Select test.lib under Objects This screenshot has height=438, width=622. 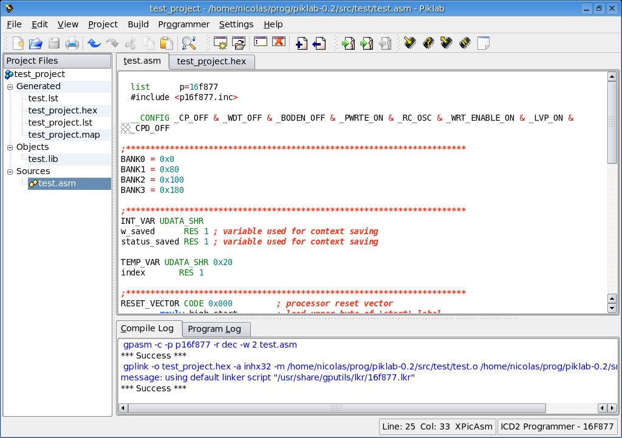coord(43,159)
